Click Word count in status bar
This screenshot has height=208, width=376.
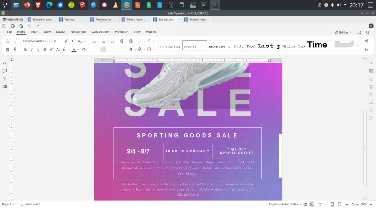32,204
